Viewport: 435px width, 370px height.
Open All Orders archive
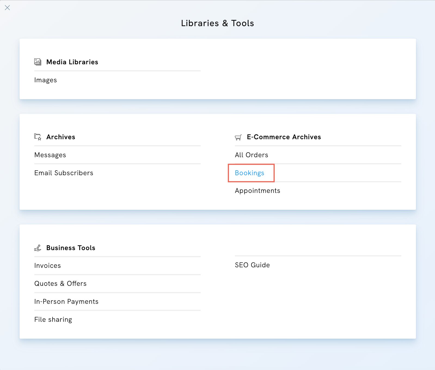[x=252, y=155]
